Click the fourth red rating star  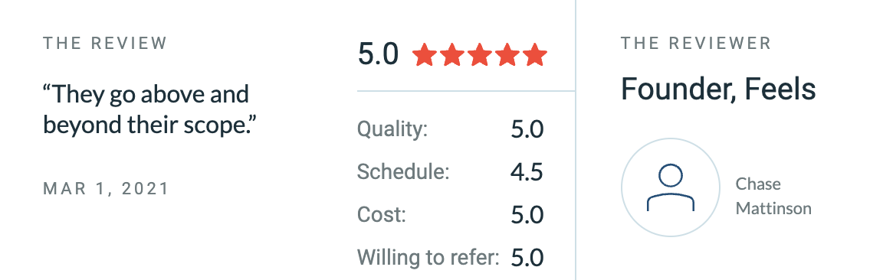[507, 56]
